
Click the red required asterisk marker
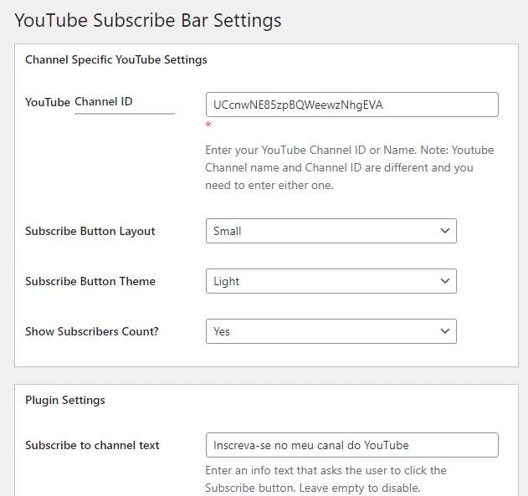point(208,126)
